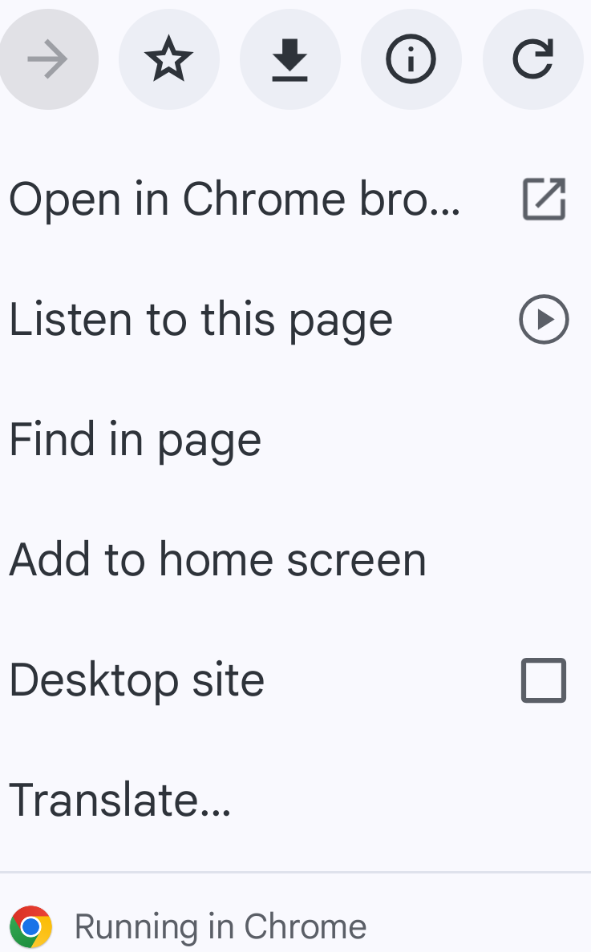Click the external-link icon beside Open in Chrome

[x=544, y=199]
